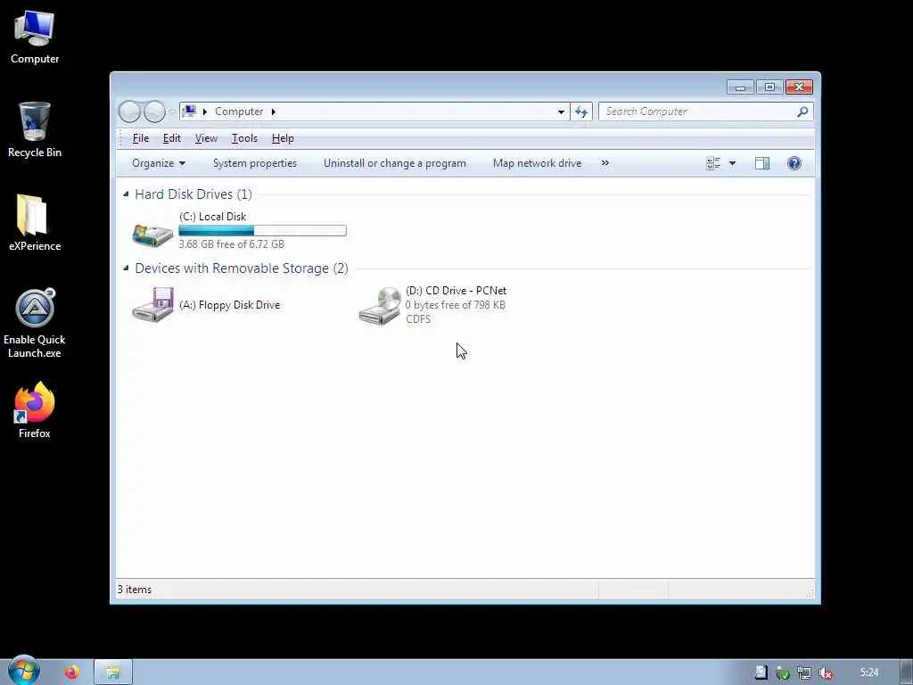This screenshot has width=913, height=685.
Task: Click the Show desktop button
Action: click(x=907, y=673)
